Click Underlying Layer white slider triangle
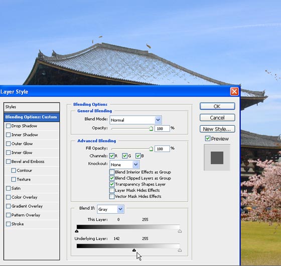The height and width of the screenshot is (266, 281). click(180, 250)
